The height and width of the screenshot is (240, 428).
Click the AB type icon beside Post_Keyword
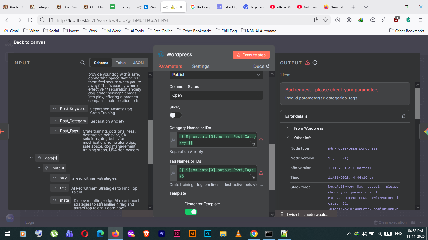[54, 108]
